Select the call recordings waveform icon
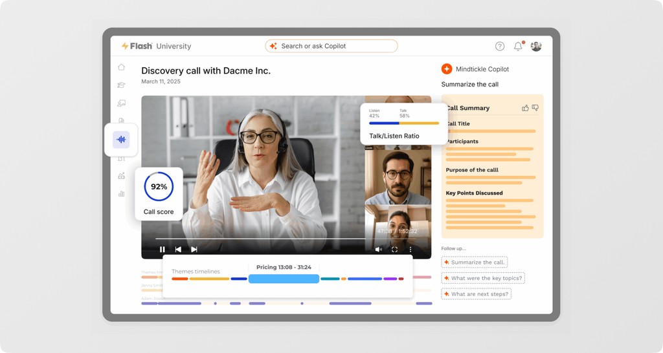The image size is (663, 353). pyautogui.click(x=121, y=140)
